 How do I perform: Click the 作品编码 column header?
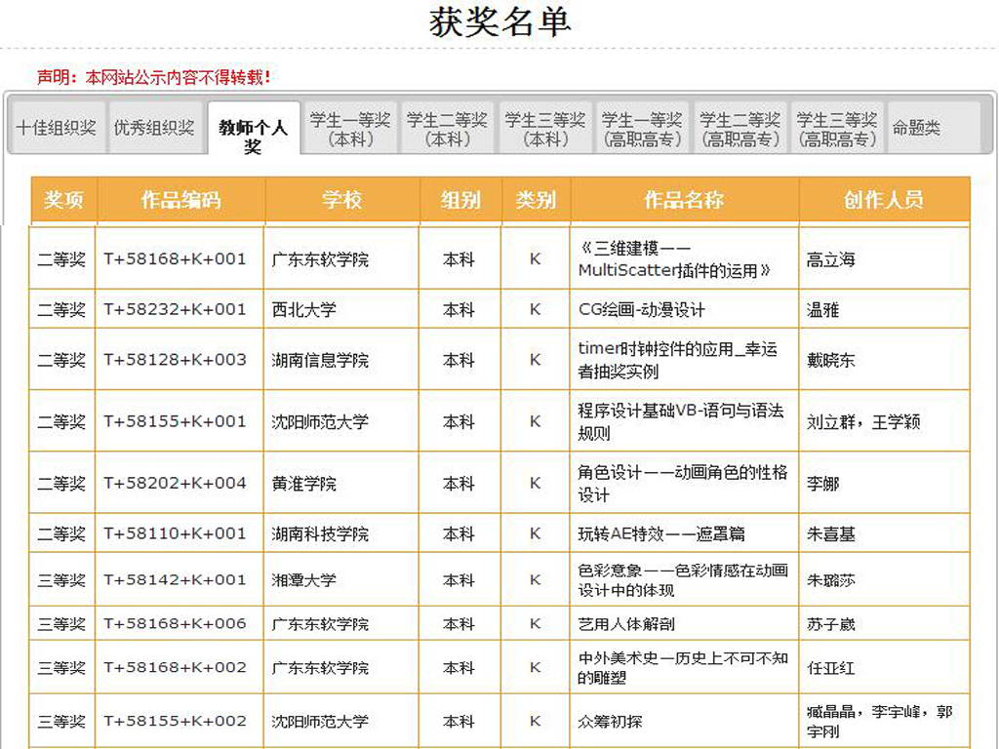(x=180, y=200)
